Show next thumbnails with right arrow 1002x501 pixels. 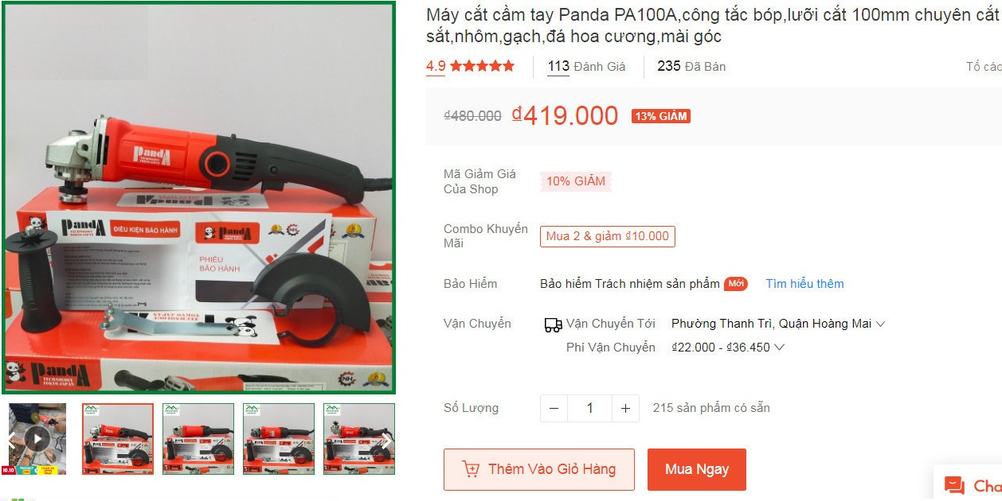point(386,439)
